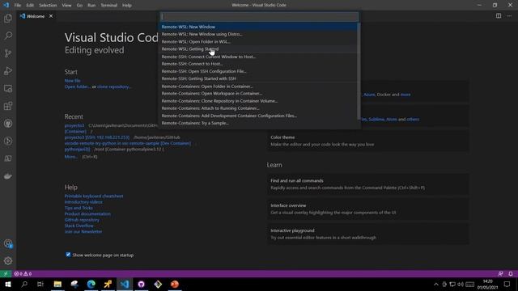Split the editor with the layout icon

499,16
